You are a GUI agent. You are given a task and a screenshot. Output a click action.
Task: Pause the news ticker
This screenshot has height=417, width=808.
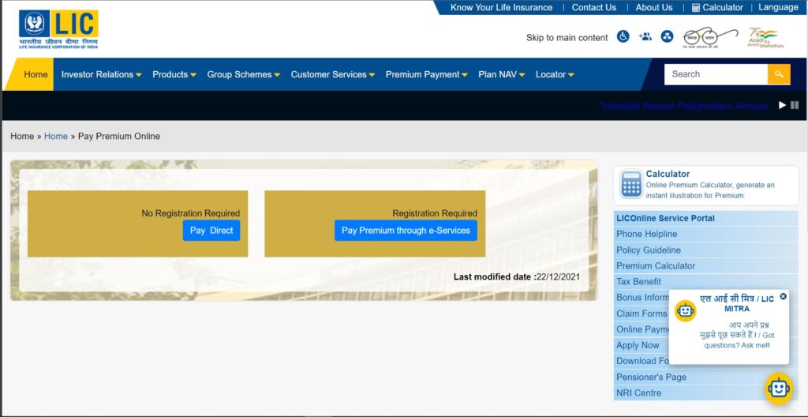[795, 105]
